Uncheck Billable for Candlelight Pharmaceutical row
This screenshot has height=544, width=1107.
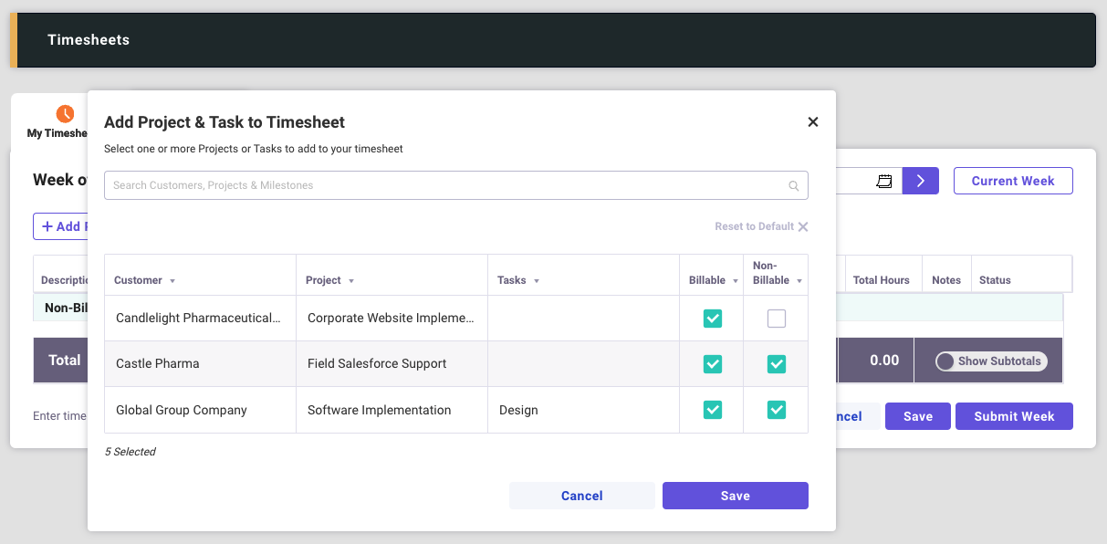click(x=712, y=319)
